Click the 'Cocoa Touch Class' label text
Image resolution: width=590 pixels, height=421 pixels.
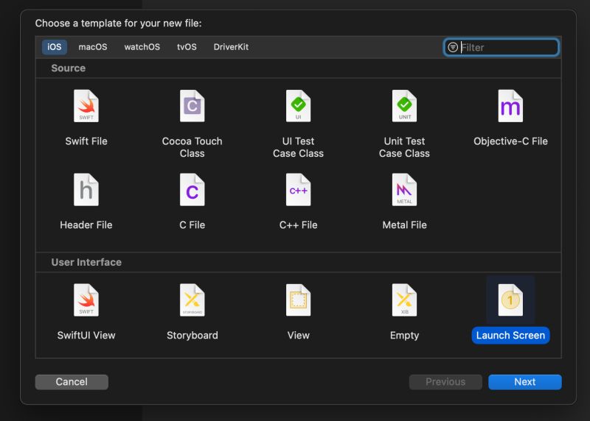point(192,147)
